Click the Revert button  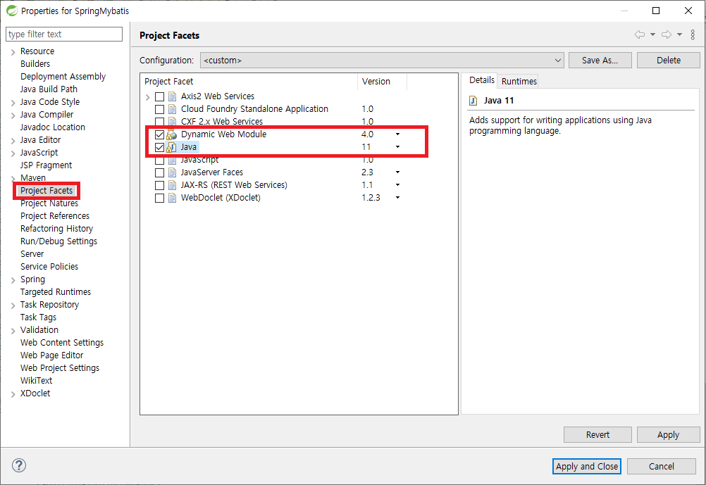(x=597, y=434)
